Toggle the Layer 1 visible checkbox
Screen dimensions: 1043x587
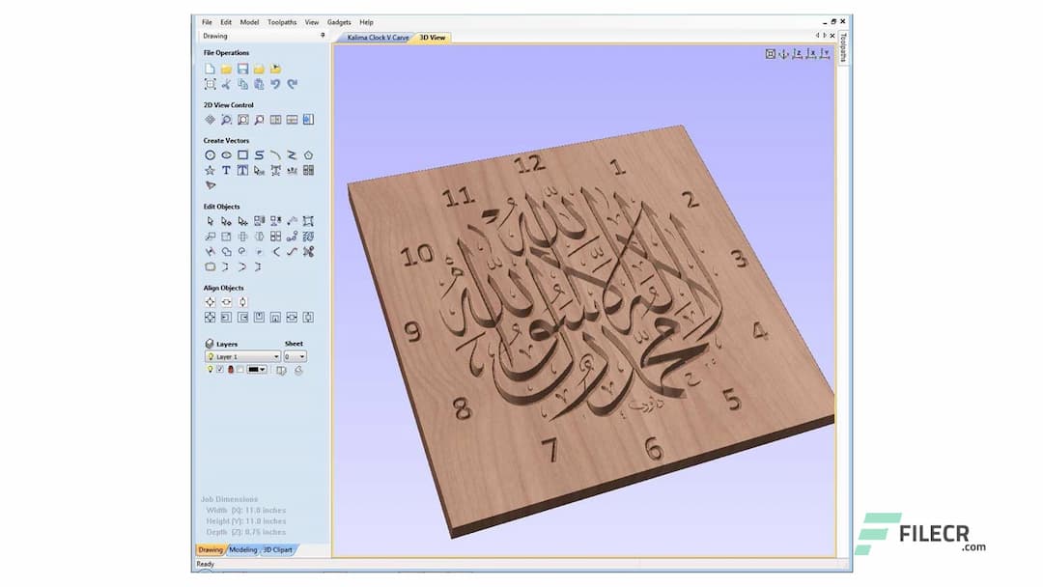[x=220, y=369]
